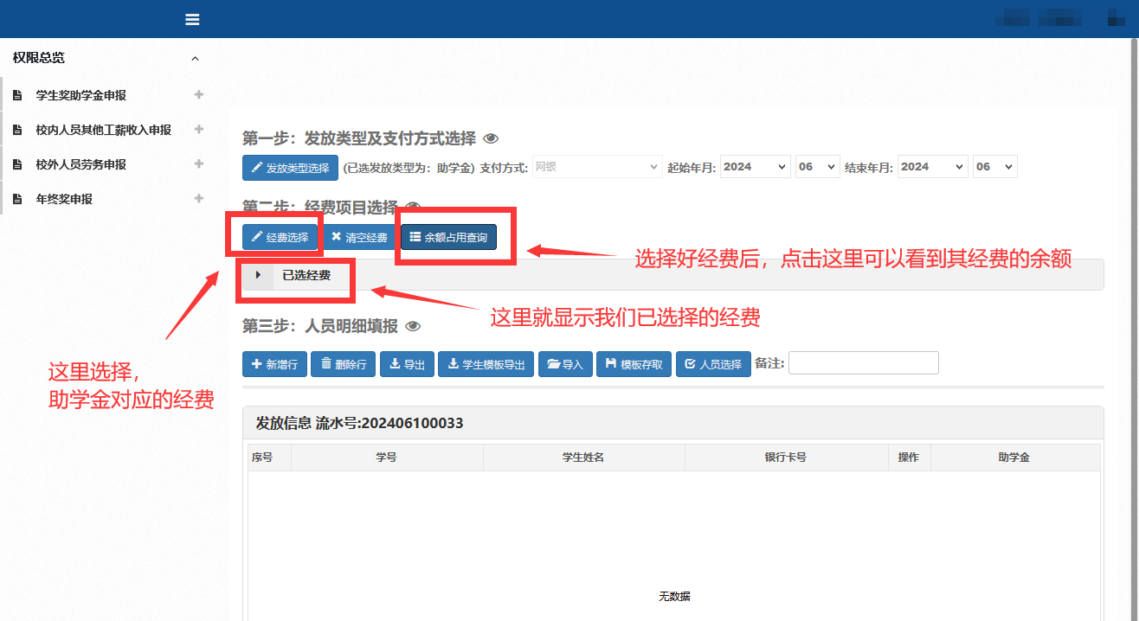This screenshot has height=621, width=1139.
Task: Click the 助学金 column header
Action: tap(1014, 458)
